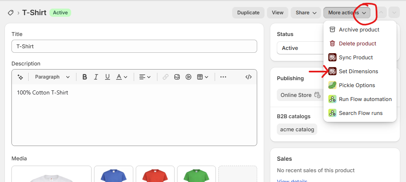Select Archive product menu entry

click(x=360, y=29)
